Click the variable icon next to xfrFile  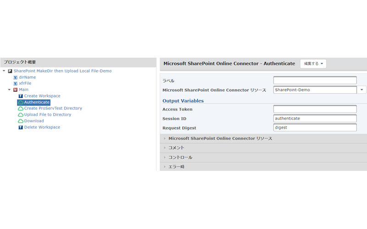point(16,83)
